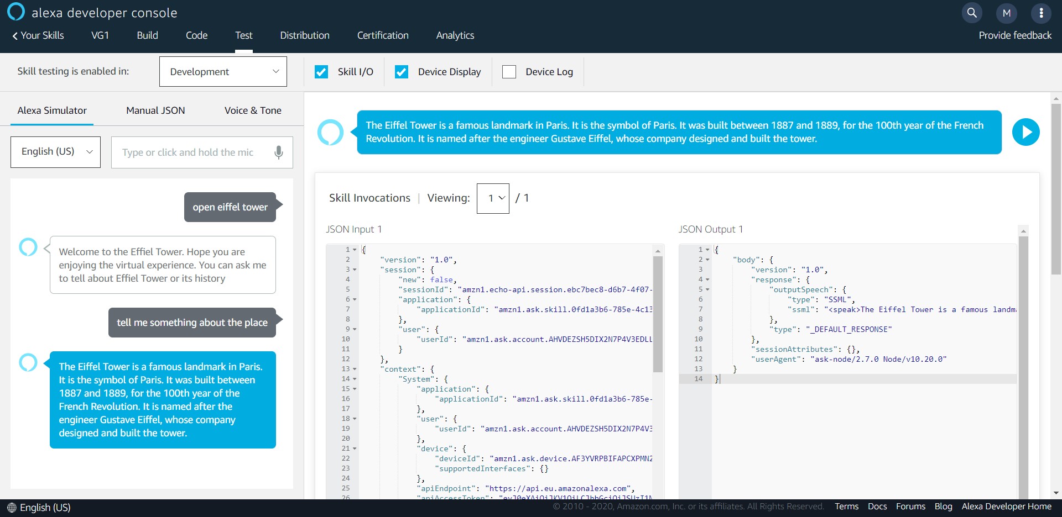The width and height of the screenshot is (1062, 517).
Task: Click the microphone icon in the utterance box
Action: coord(279,152)
